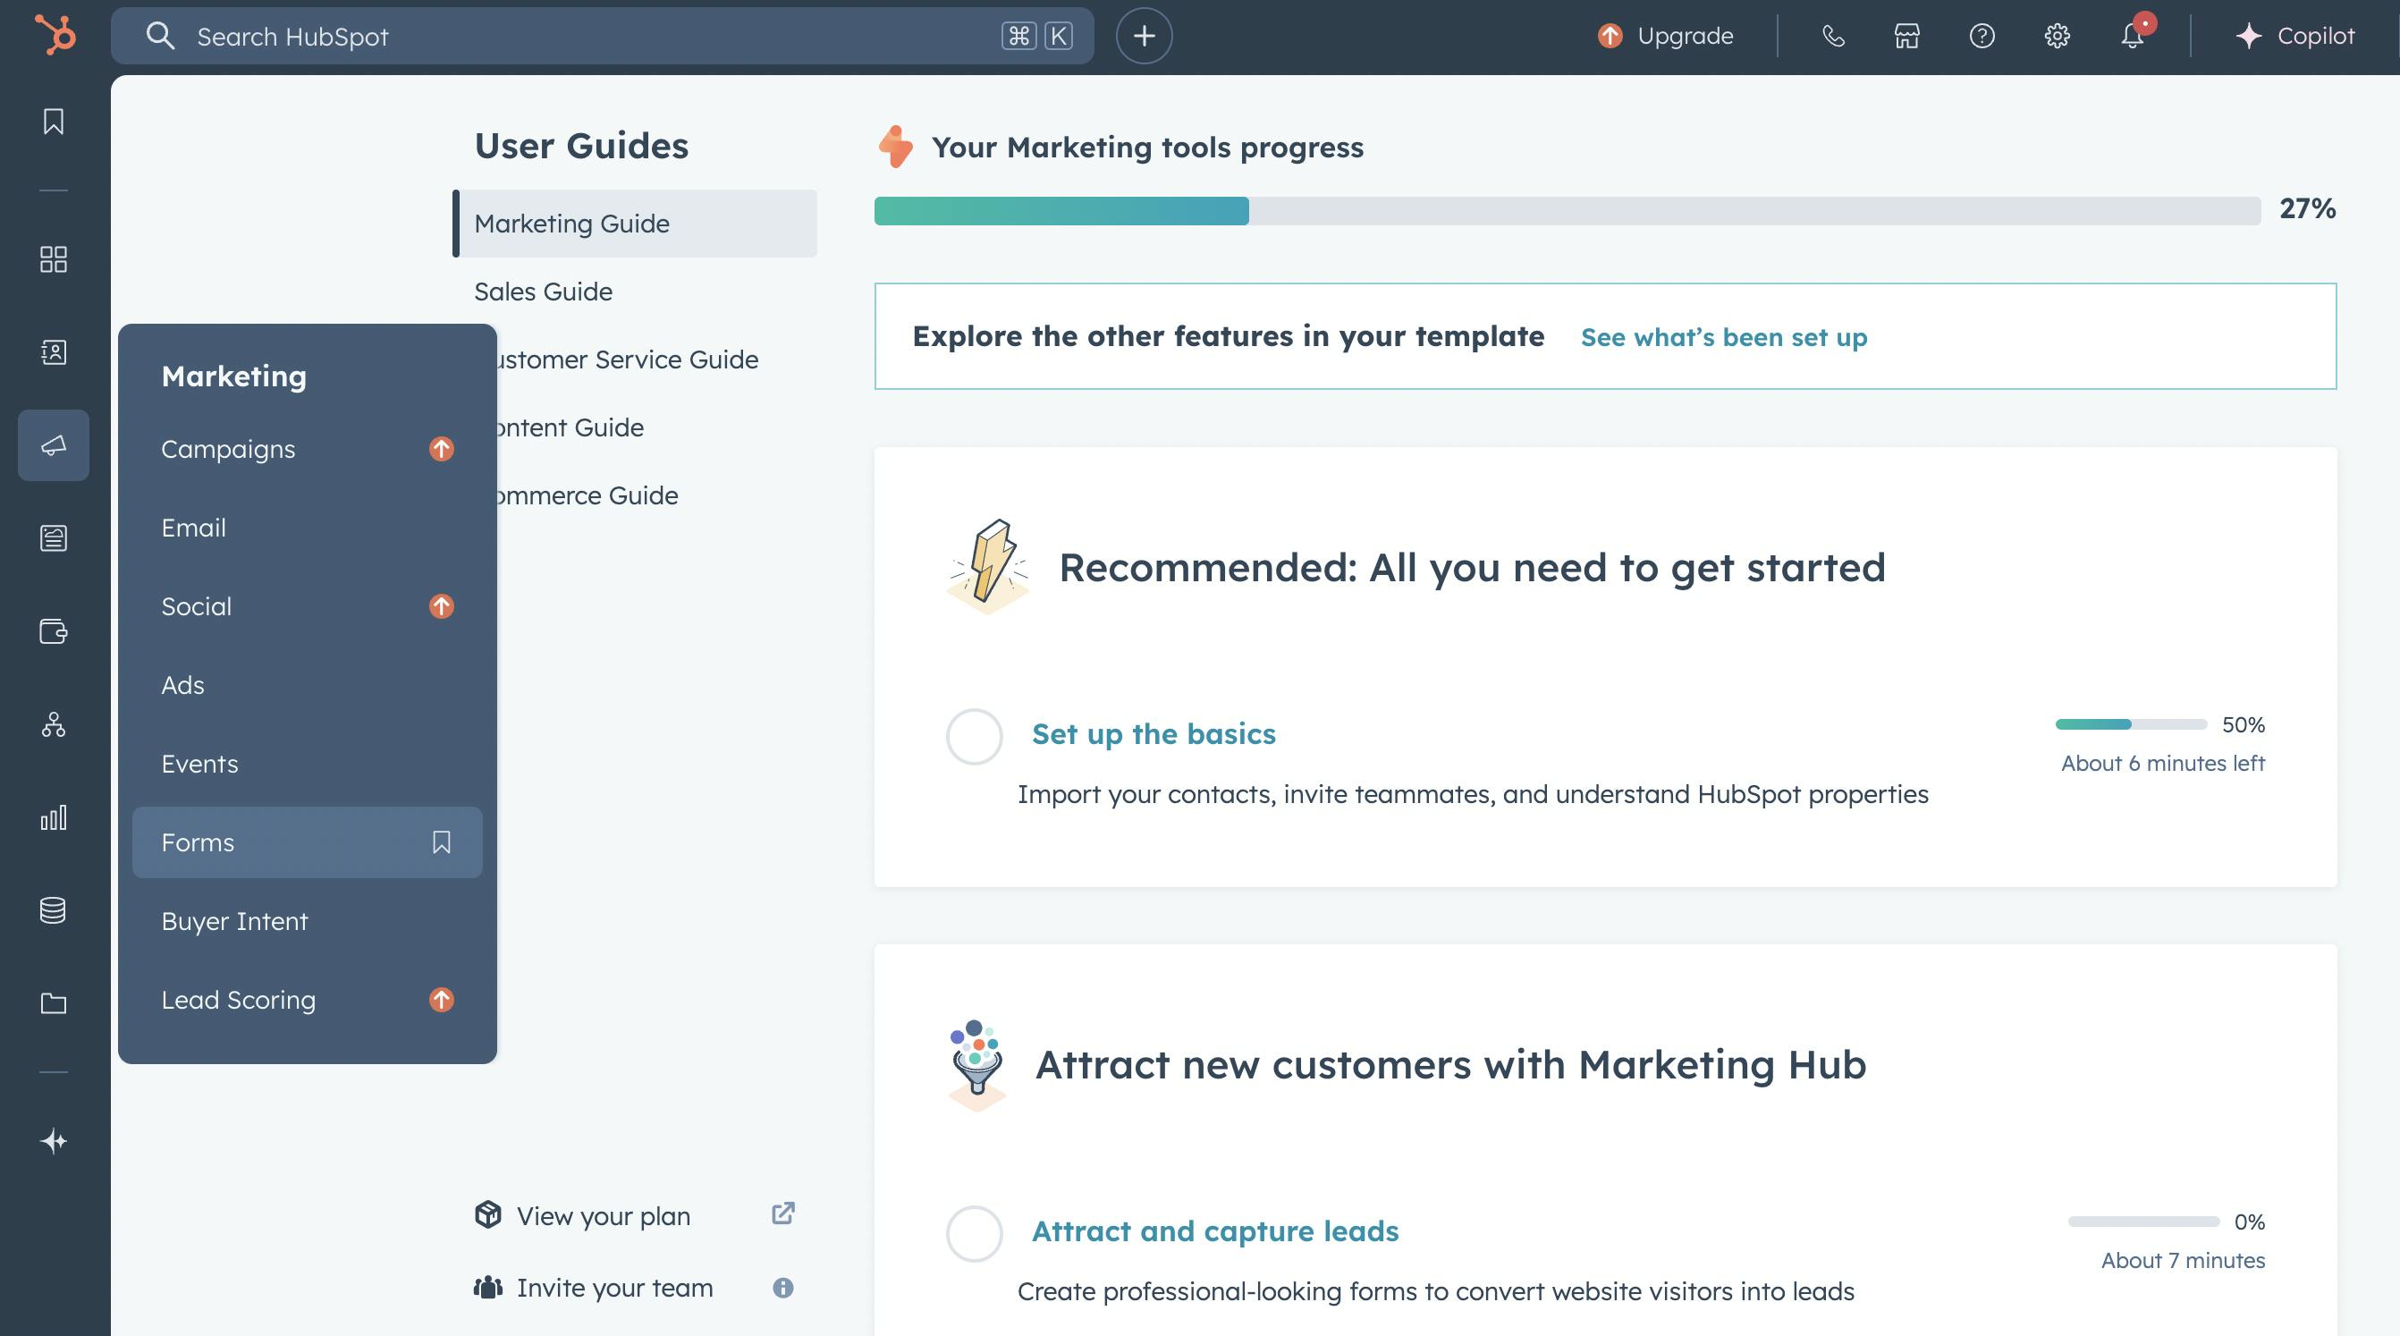Click the Marketing tools progress bar

(x=1566, y=210)
